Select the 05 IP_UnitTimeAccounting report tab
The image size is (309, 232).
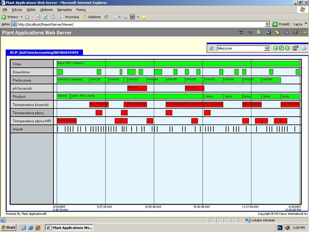tap(44, 53)
